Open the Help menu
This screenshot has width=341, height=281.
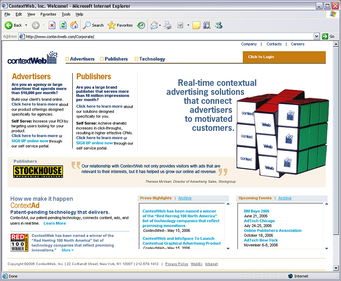point(80,14)
